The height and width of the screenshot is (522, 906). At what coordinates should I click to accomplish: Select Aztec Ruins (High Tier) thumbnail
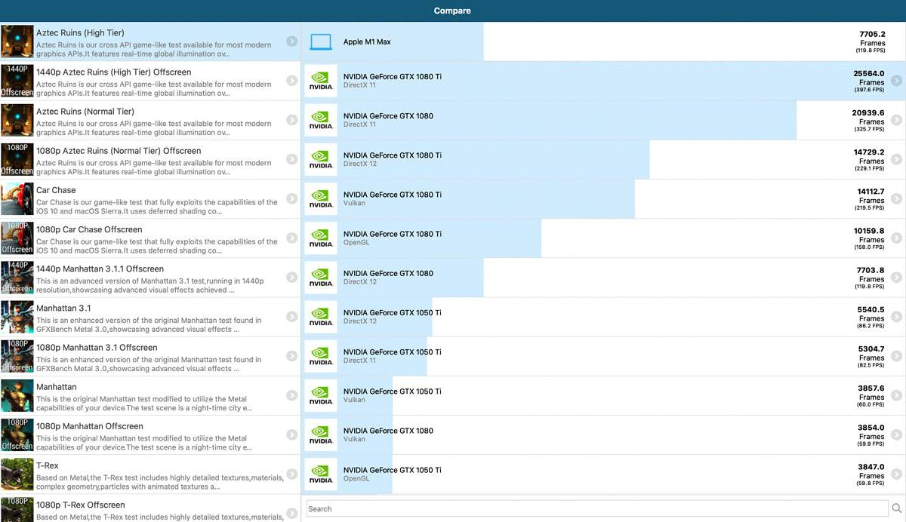17,41
